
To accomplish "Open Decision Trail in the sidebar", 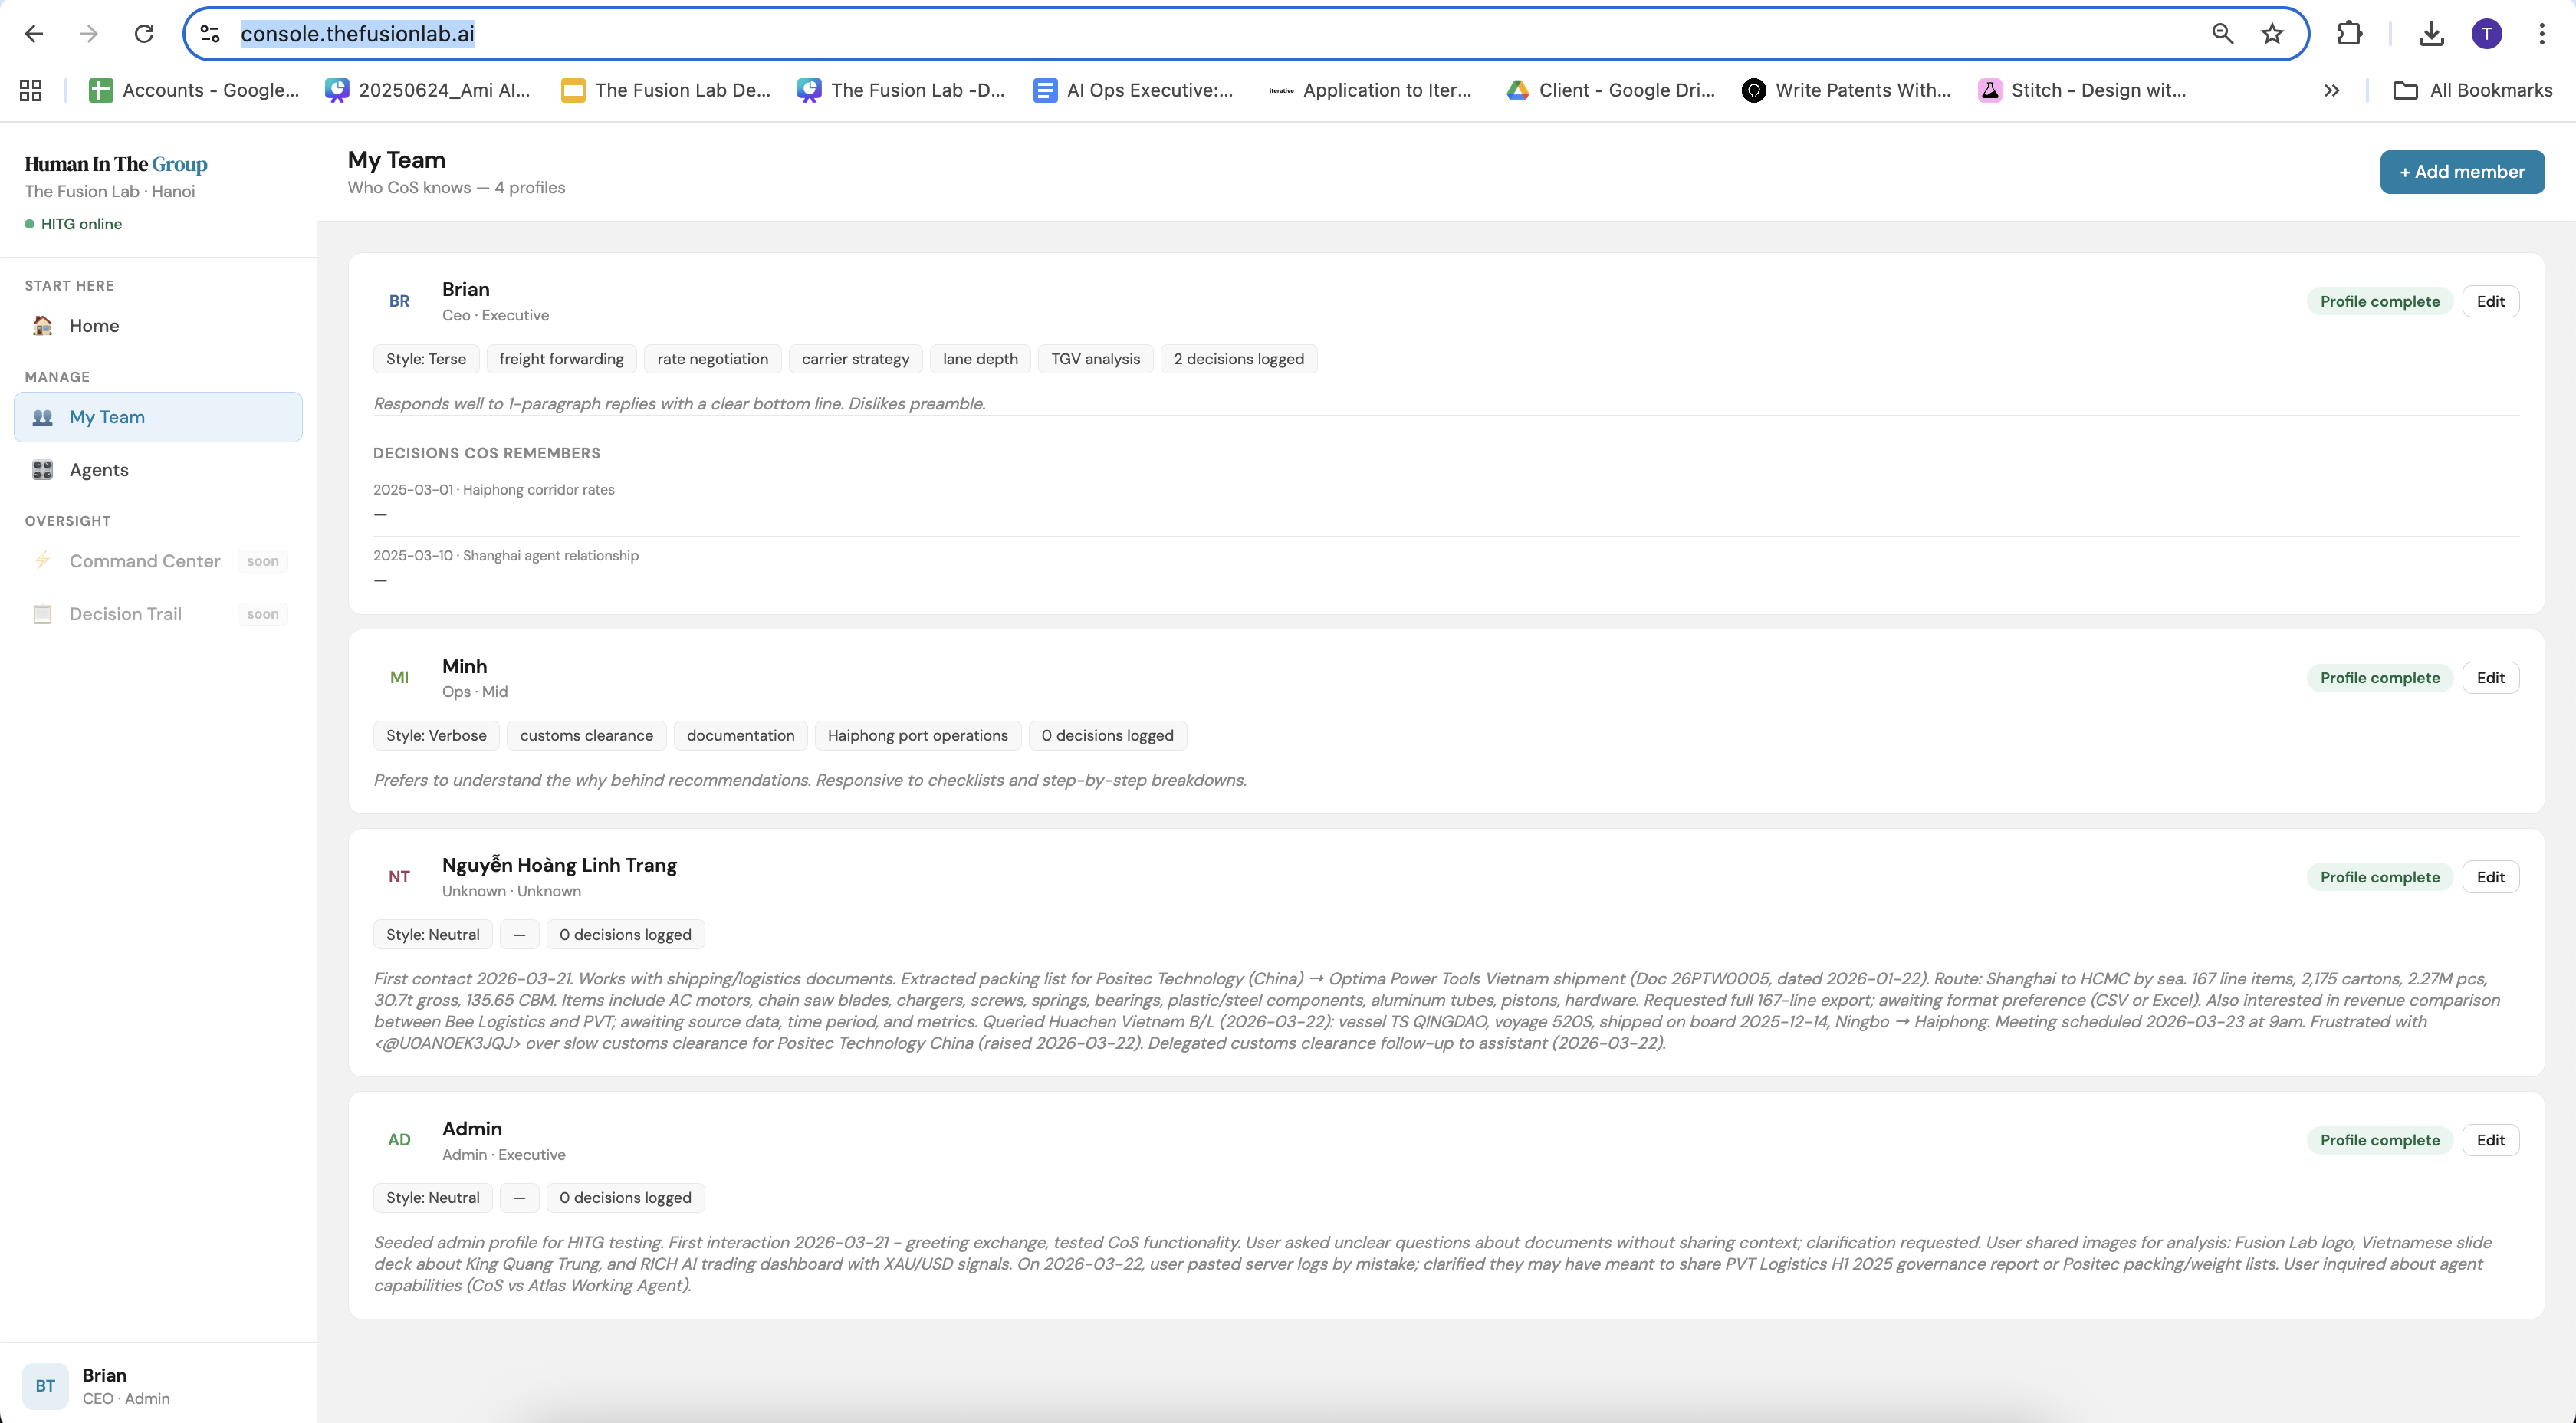I will coord(158,614).
